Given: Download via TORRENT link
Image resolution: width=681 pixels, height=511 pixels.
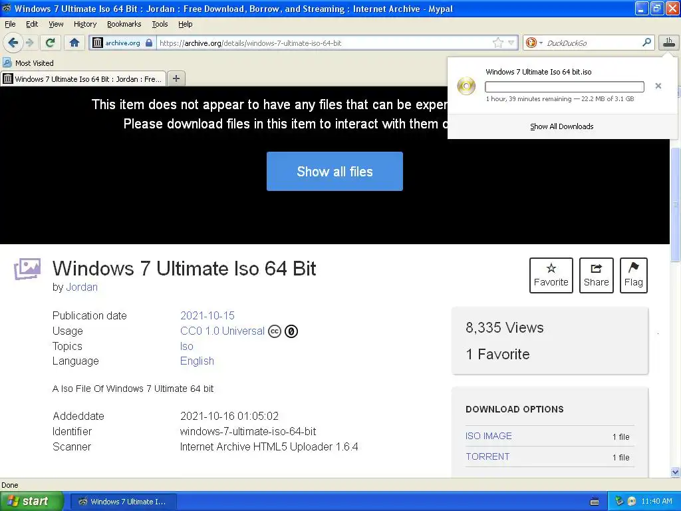Looking at the screenshot, I should (x=487, y=456).
